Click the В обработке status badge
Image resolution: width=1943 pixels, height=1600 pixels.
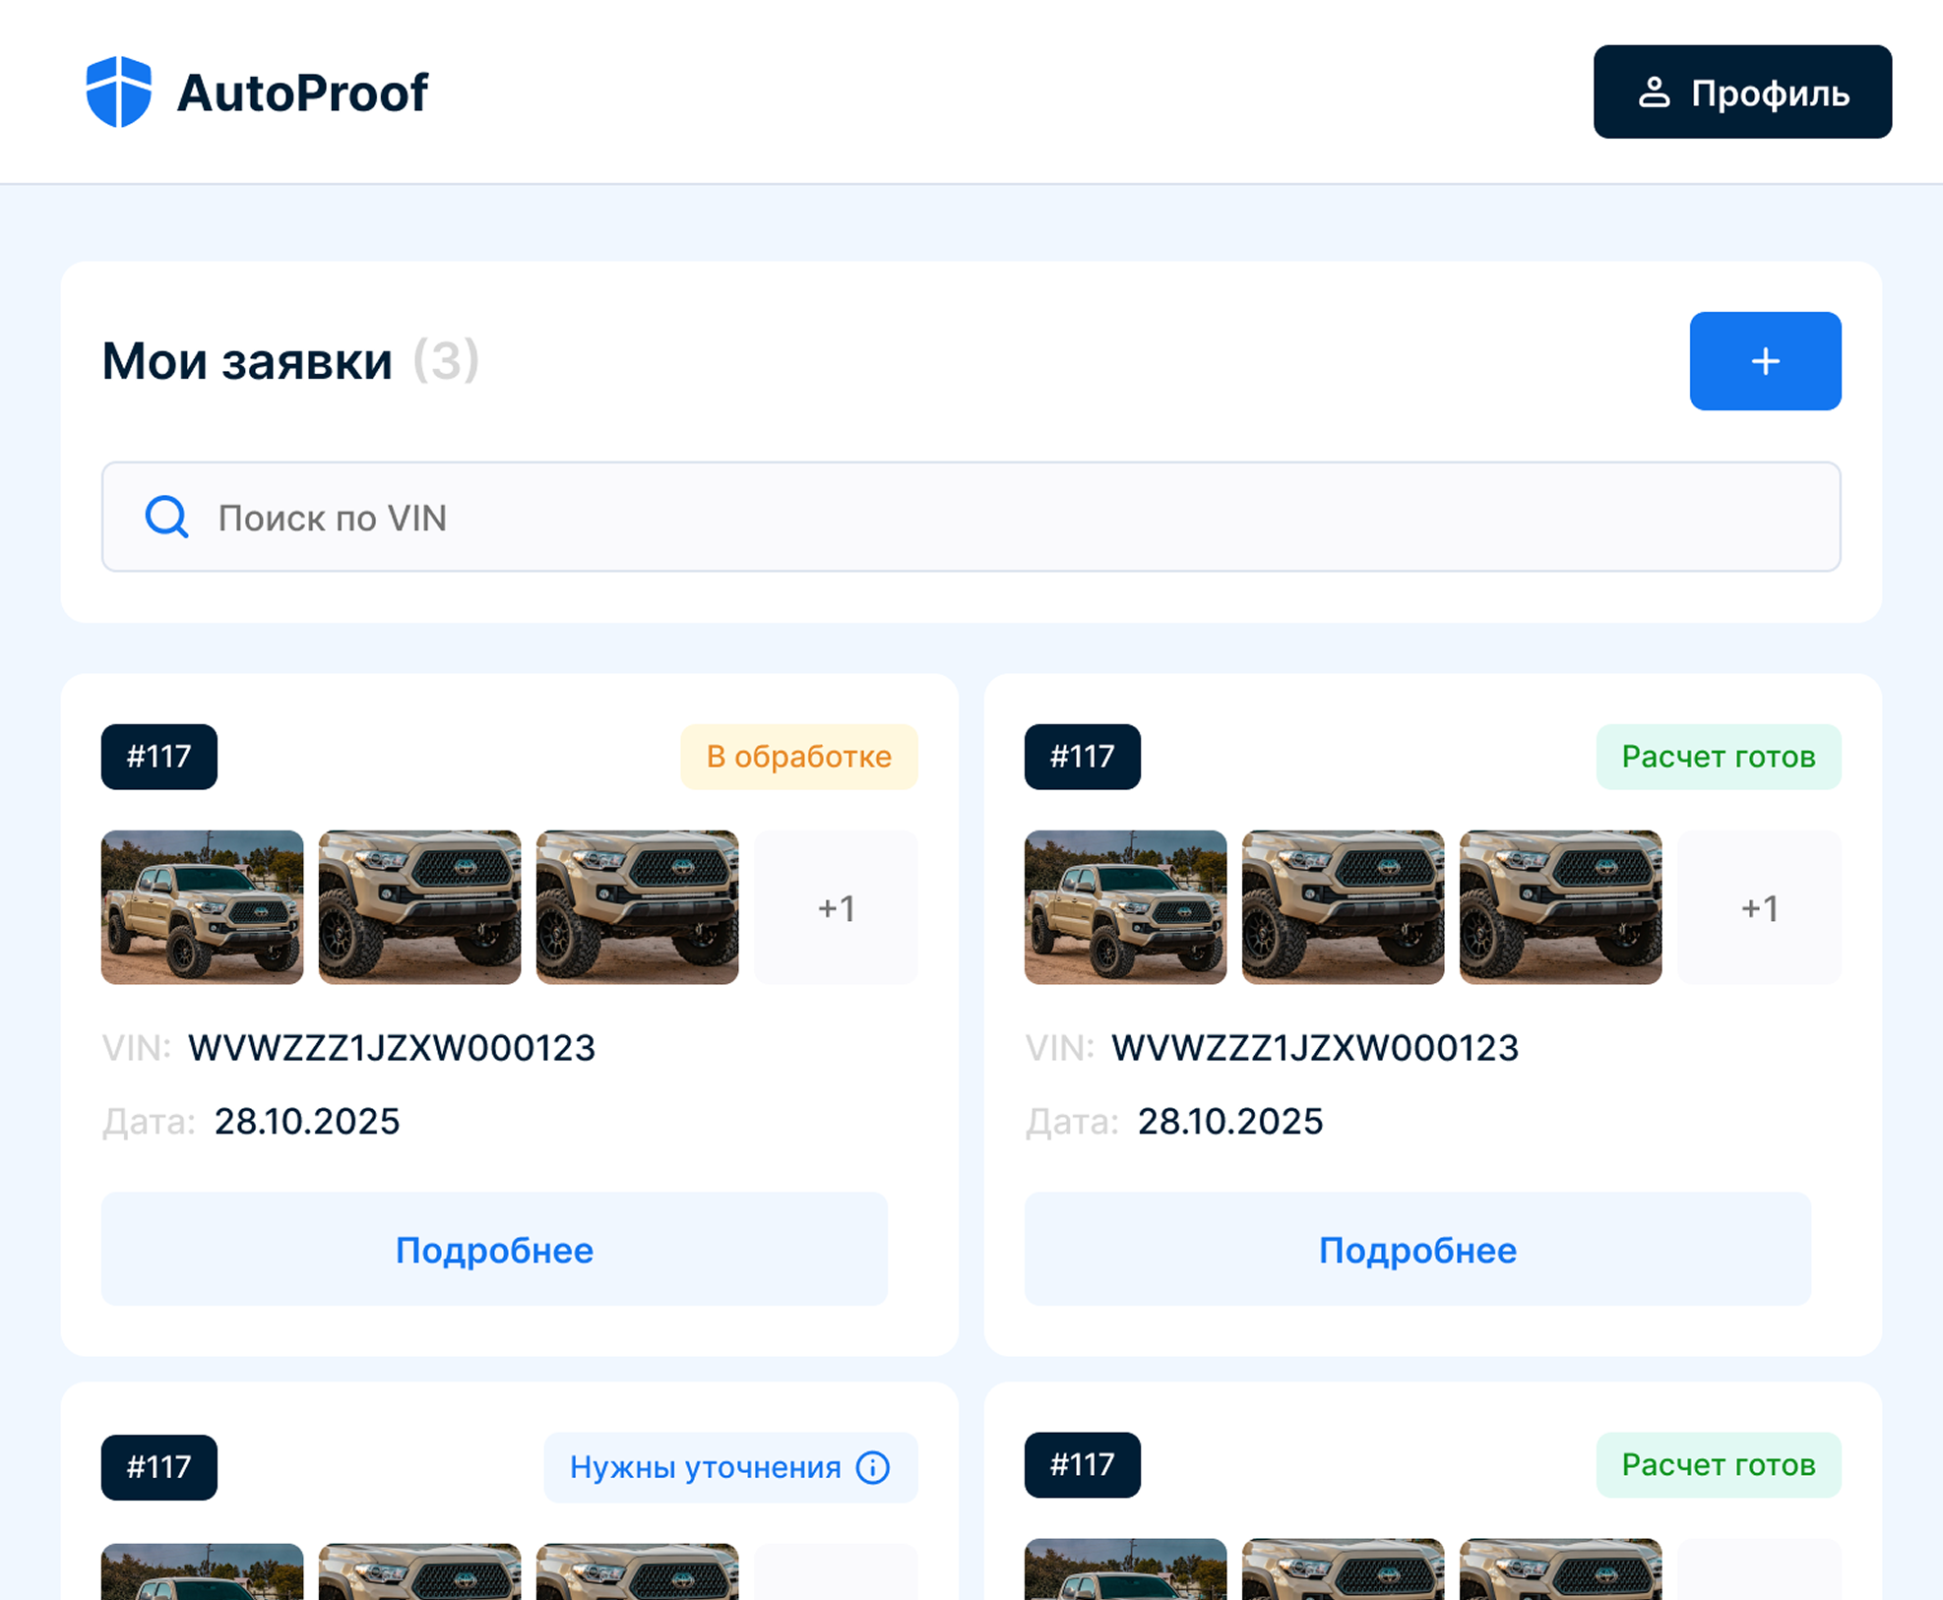coord(798,757)
